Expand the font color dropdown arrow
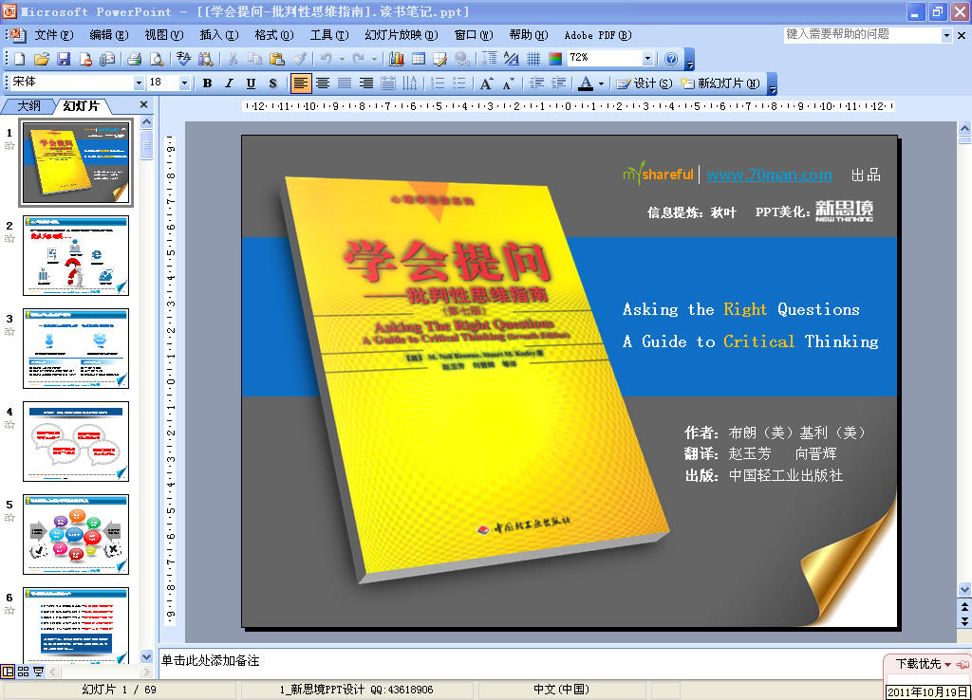This screenshot has width=972, height=700. pos(601,83)
